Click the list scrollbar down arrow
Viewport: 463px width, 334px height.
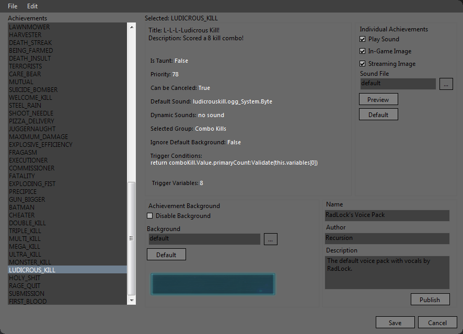click(x=131, y=301)
